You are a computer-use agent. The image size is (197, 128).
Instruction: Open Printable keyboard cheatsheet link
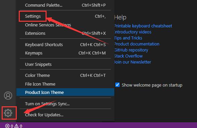(x=143, y=26)
